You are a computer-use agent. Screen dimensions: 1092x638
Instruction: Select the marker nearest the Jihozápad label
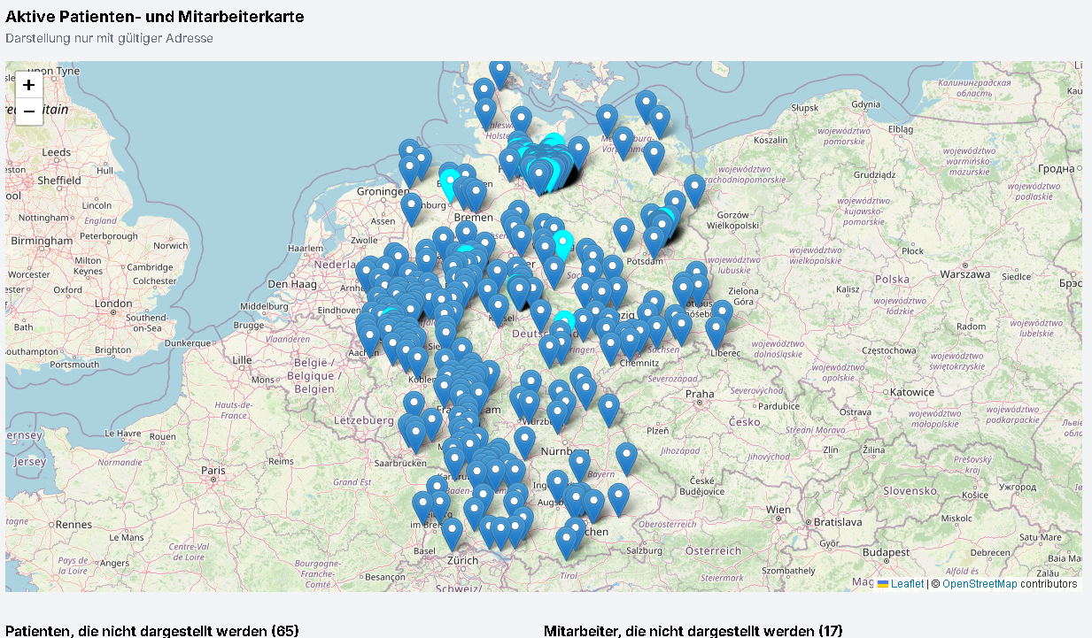point(626,459)
